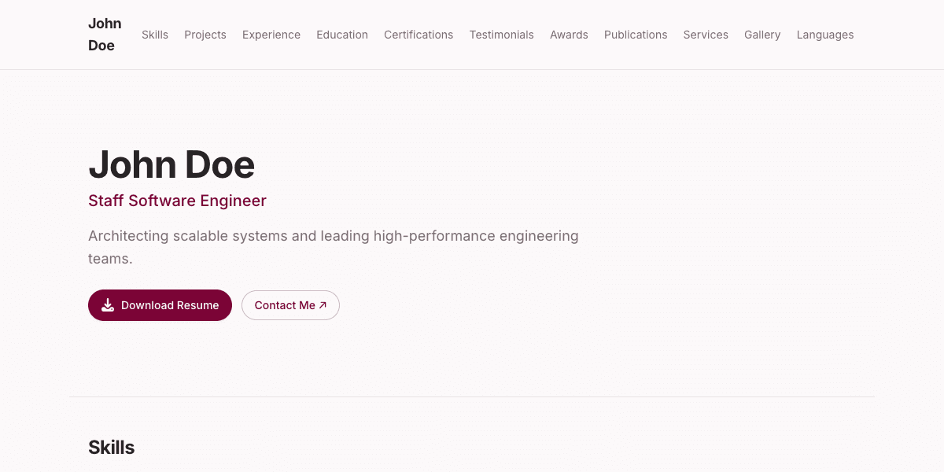
Task: Navigate to the Experience section
Action: [271, 35]
